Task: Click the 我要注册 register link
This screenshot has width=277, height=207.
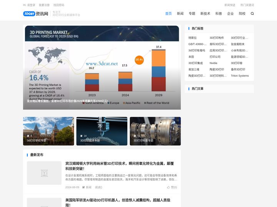Action: (x=44, y=5)
